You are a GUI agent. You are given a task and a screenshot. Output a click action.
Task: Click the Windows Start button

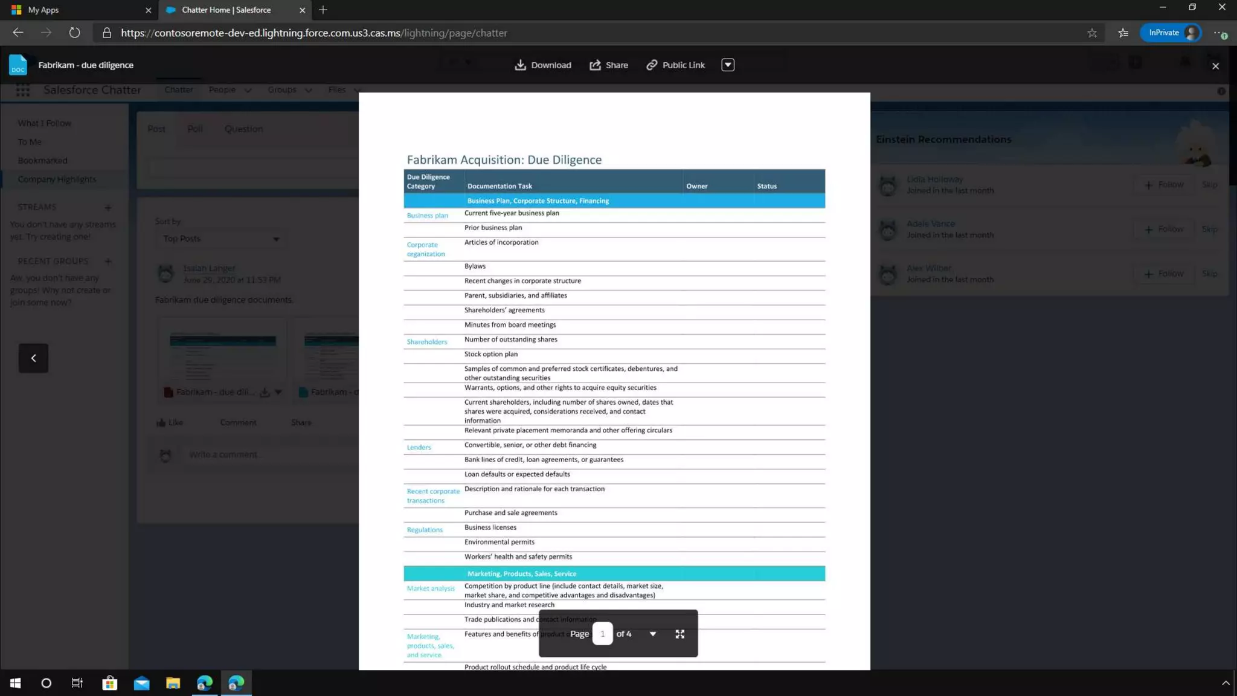click(15, 683)
